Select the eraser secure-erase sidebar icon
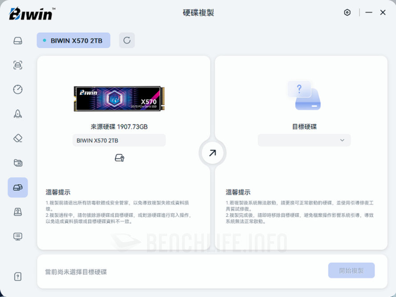 [x=18, y=138]
